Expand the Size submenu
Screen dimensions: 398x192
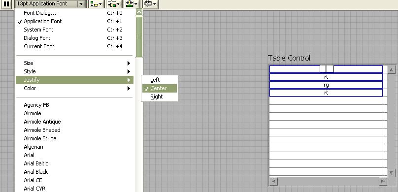74,63
